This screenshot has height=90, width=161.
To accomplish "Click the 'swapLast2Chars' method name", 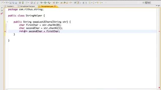I will [x=42, y=22].
